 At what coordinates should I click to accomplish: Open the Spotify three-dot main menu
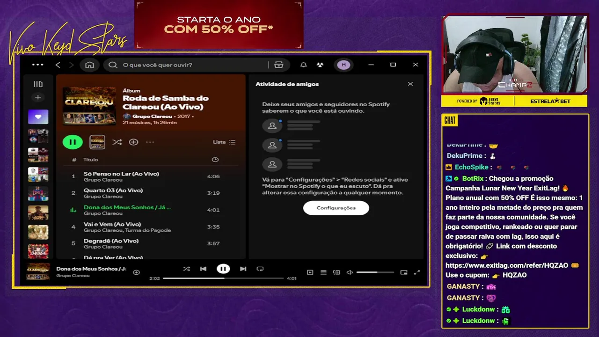[37, 65]
